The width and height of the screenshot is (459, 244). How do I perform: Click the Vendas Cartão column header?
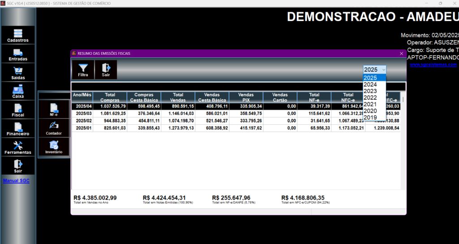280,97
